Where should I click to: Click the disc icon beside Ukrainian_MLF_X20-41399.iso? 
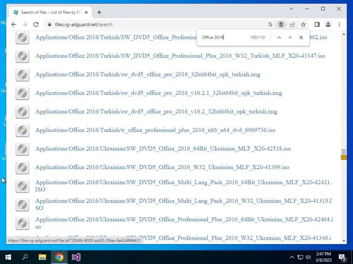[x=22, y=167]
